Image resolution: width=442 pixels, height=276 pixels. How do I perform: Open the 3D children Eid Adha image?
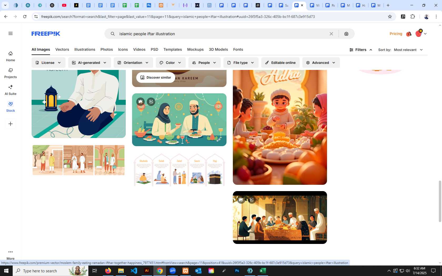(x=280, y=127)
